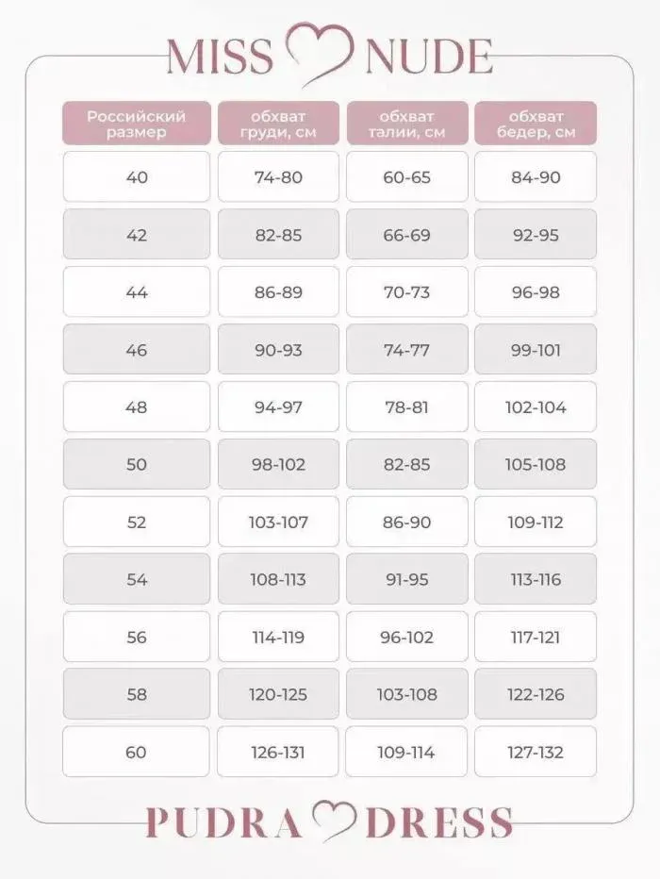660x879 pixels.
Task: Select size 40 cell
Action: (x=137, y=176)
